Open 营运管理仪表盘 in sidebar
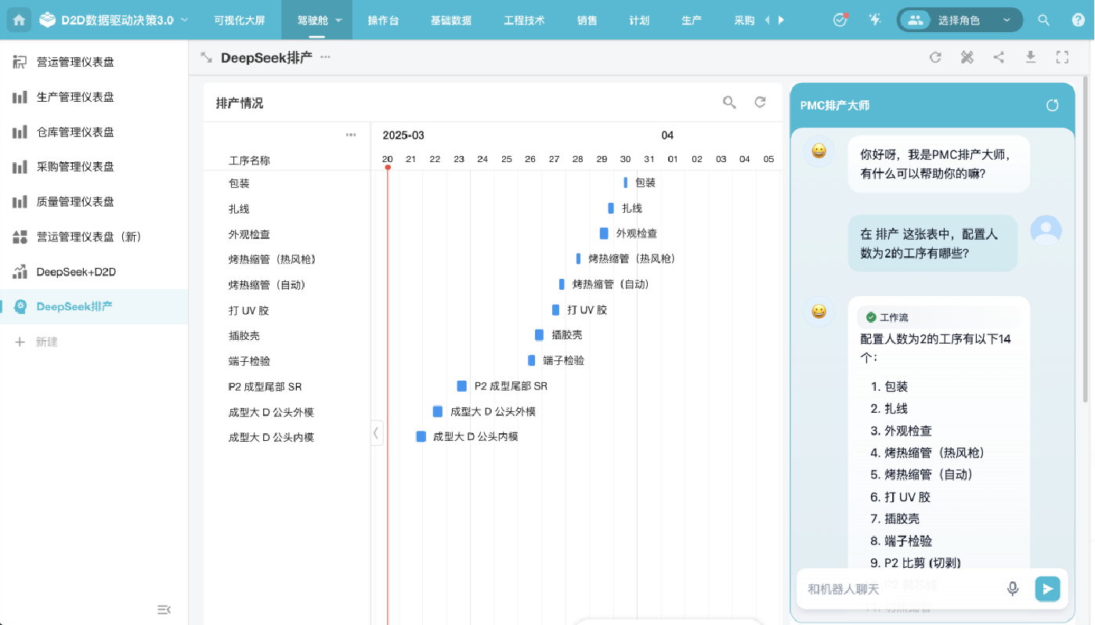 pyautogui.click(x=94, y=62)
